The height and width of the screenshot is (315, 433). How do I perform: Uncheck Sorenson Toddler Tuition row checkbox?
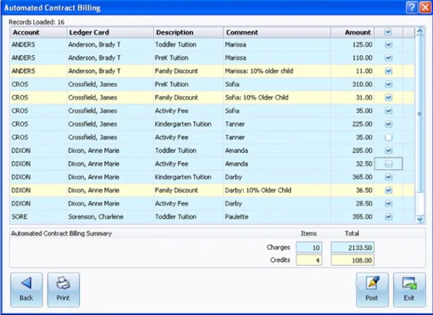click(x=388, y=217)
